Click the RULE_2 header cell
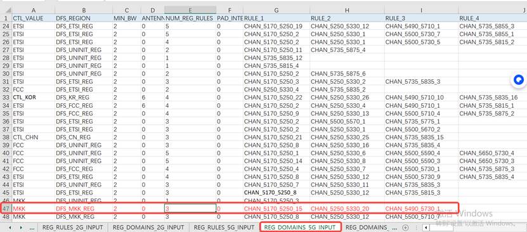Screen dimensions: 527x232 pyautogui.click(x=347, y=18)
